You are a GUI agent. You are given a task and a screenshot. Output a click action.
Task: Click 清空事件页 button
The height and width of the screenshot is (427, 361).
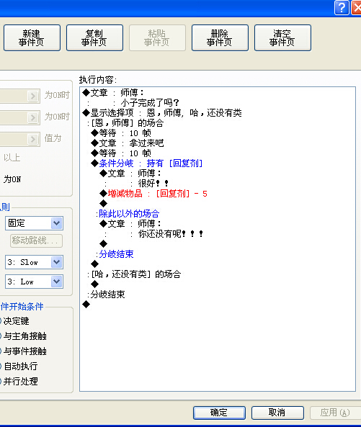pyautogui.click(x=282, y=38)
